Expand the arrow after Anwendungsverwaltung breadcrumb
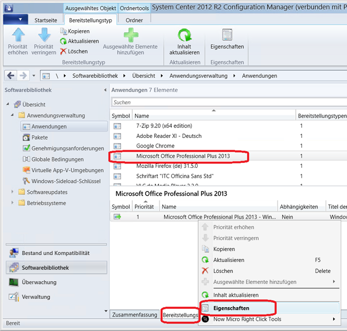Screen dimensions: 347x331 coord(234,76)
